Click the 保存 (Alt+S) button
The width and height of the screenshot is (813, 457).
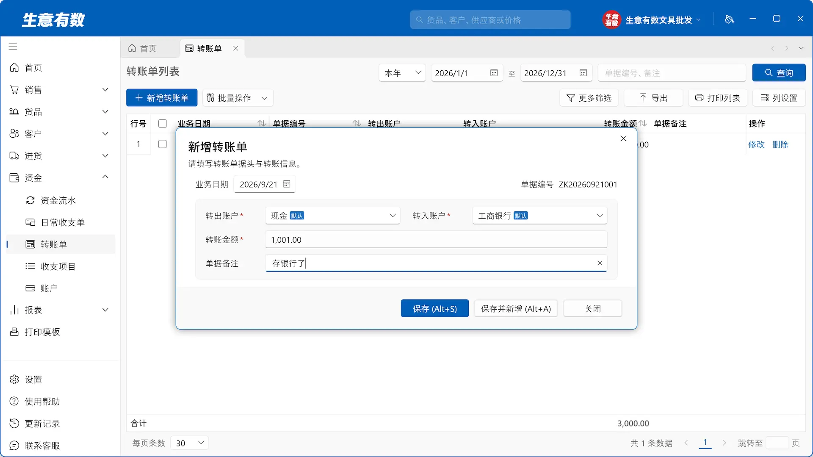point(434,309)
